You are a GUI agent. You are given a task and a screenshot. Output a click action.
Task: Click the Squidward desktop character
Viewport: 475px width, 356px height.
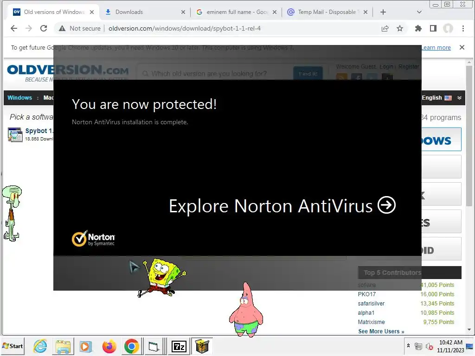point(12,213)
